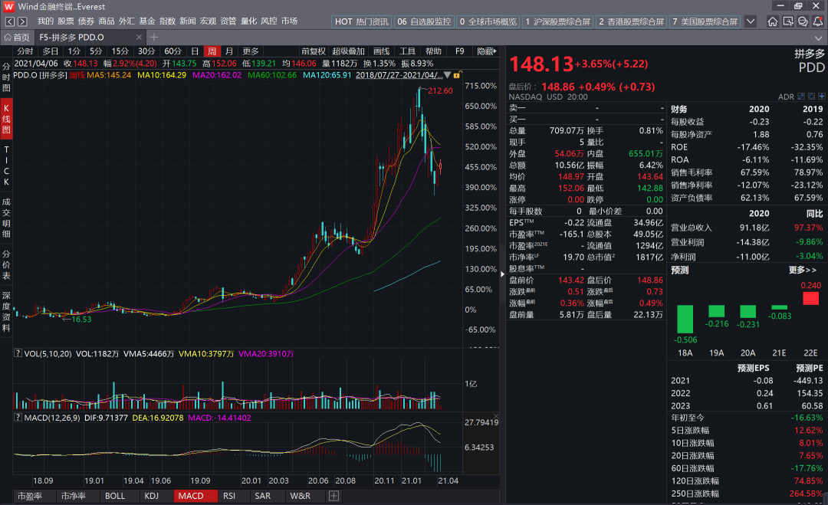Open 2 香港股票综合屏 shortcut

click(x=631, y=21)
